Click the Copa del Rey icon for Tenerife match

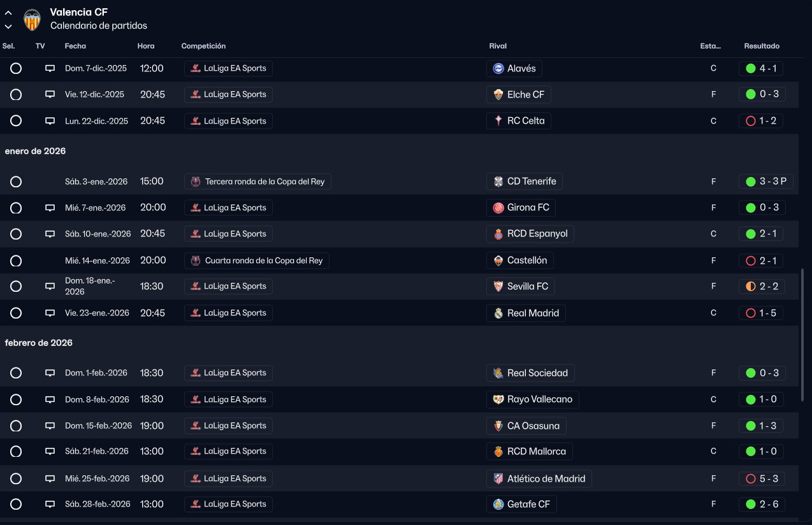tap(196, 182)
